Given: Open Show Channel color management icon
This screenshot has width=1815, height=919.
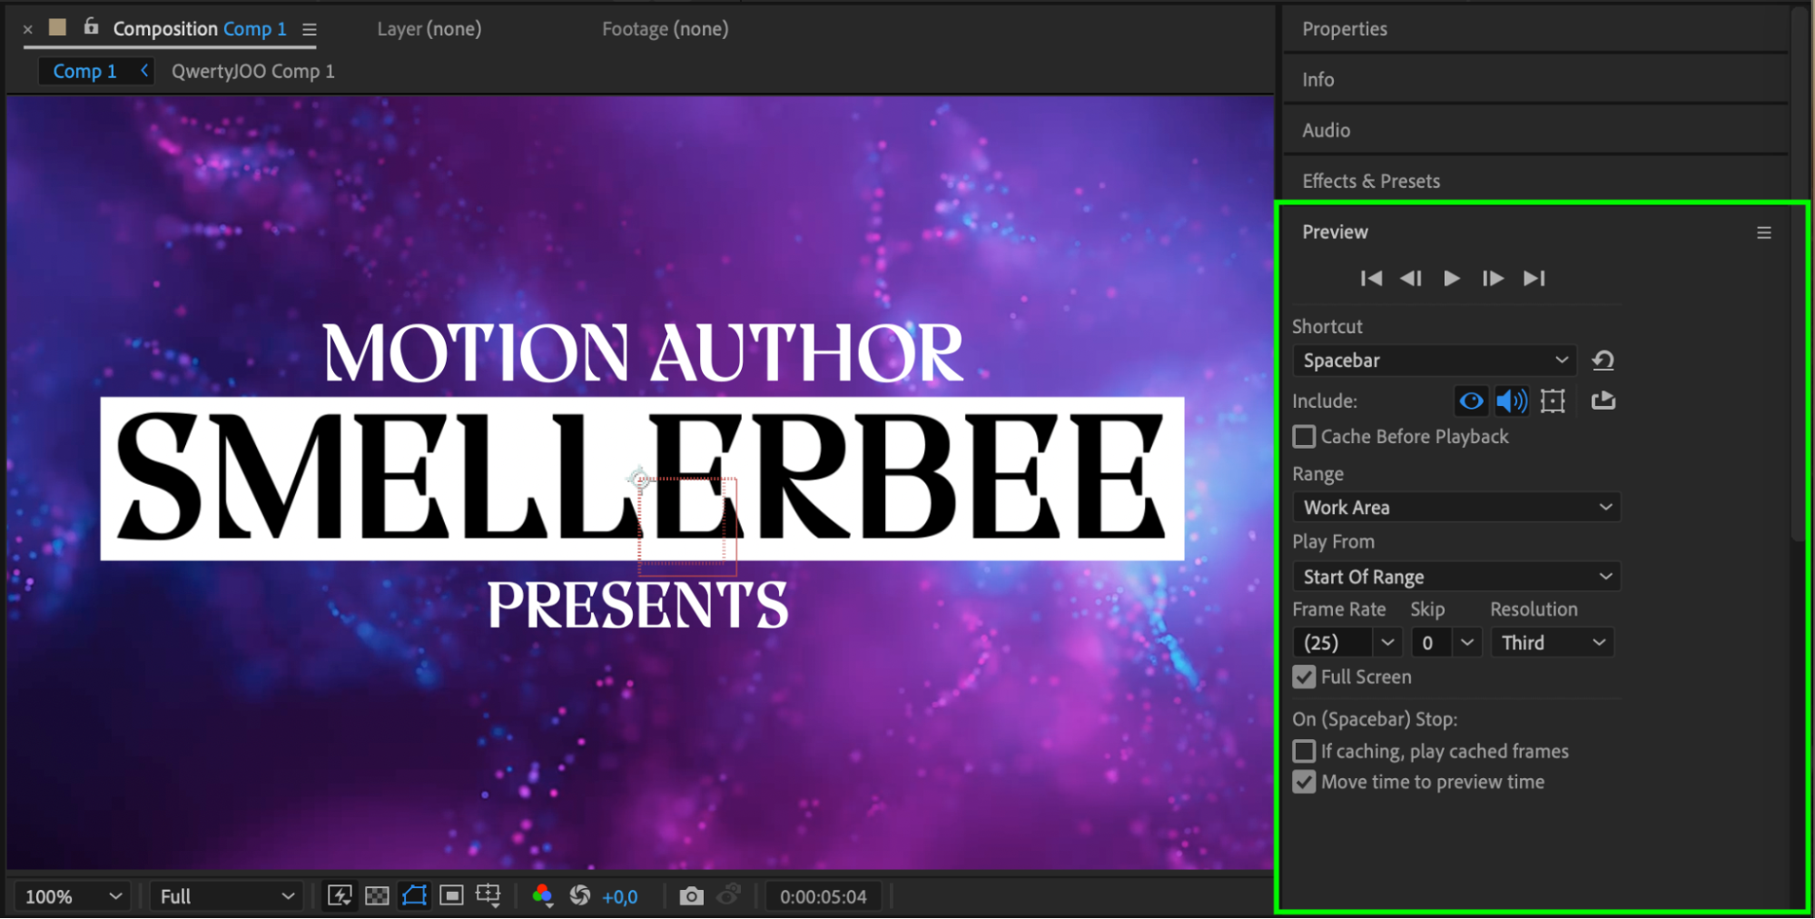Looking at the screenshot, I should tap(543, 896).
